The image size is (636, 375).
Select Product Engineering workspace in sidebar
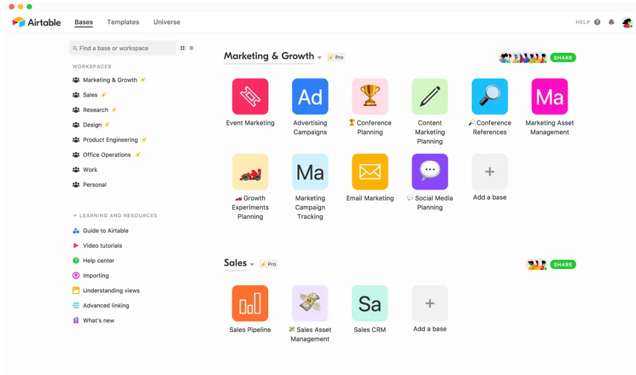[x=110, y=140]
